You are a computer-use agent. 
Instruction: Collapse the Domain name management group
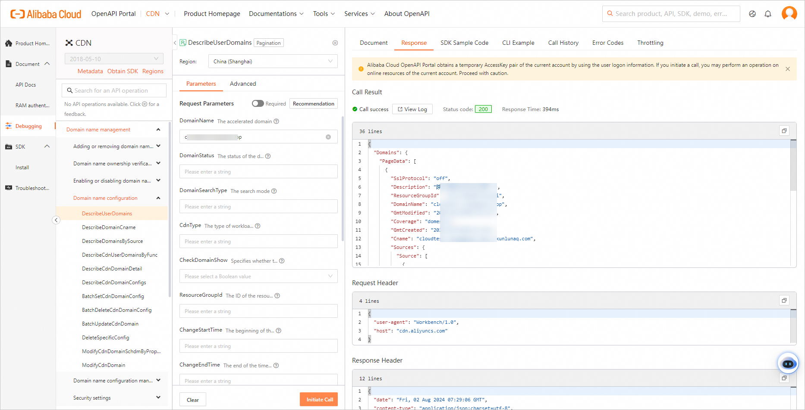tap(158, 130)
